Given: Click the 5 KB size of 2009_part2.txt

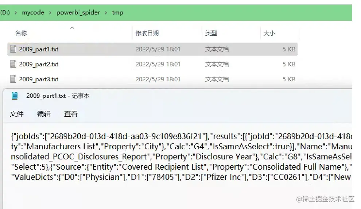Looking at the screenshot, I should coord(289,64).
